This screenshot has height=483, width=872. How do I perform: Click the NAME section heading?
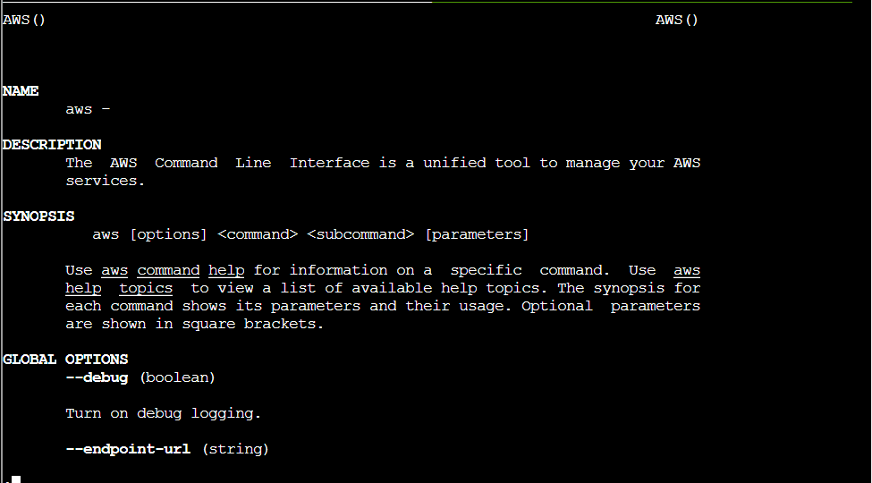(x=21, y=91)
